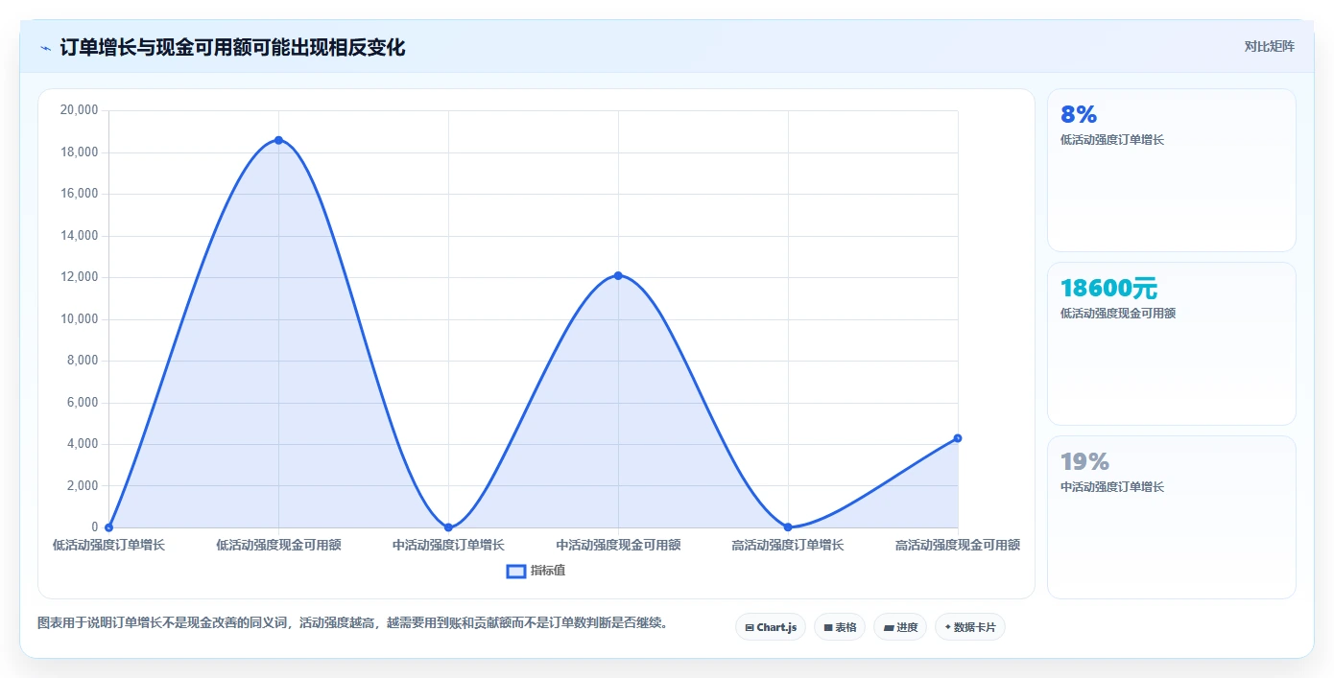The width and height of the screenshot is (1334, 678).
Task: Click the 19% value text
Action: pyautogui.click(x=1084, y=462)
